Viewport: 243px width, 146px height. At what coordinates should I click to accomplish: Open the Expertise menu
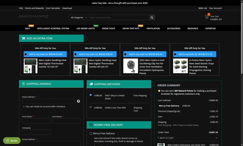(210, 28)
